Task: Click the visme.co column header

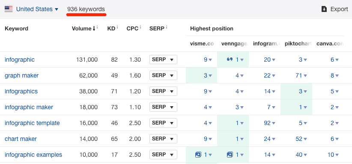Action: pyautogui.click(x=202, y=44)
